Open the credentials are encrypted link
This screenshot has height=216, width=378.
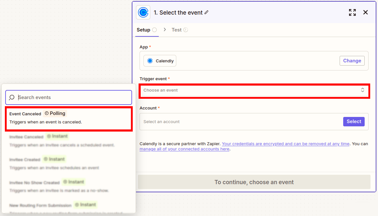285,144
